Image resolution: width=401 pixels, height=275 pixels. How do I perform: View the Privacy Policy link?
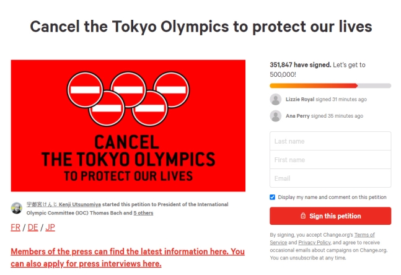point(314,242)
